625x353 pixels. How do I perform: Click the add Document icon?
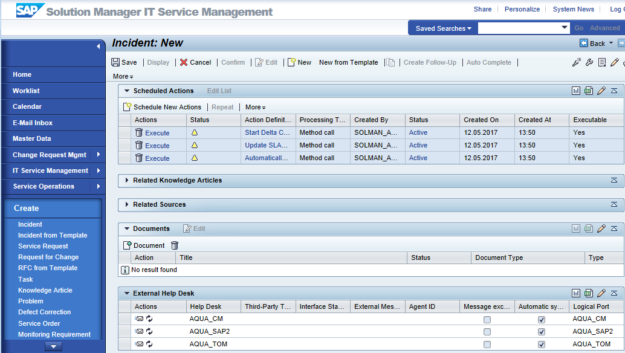(128, 245)
